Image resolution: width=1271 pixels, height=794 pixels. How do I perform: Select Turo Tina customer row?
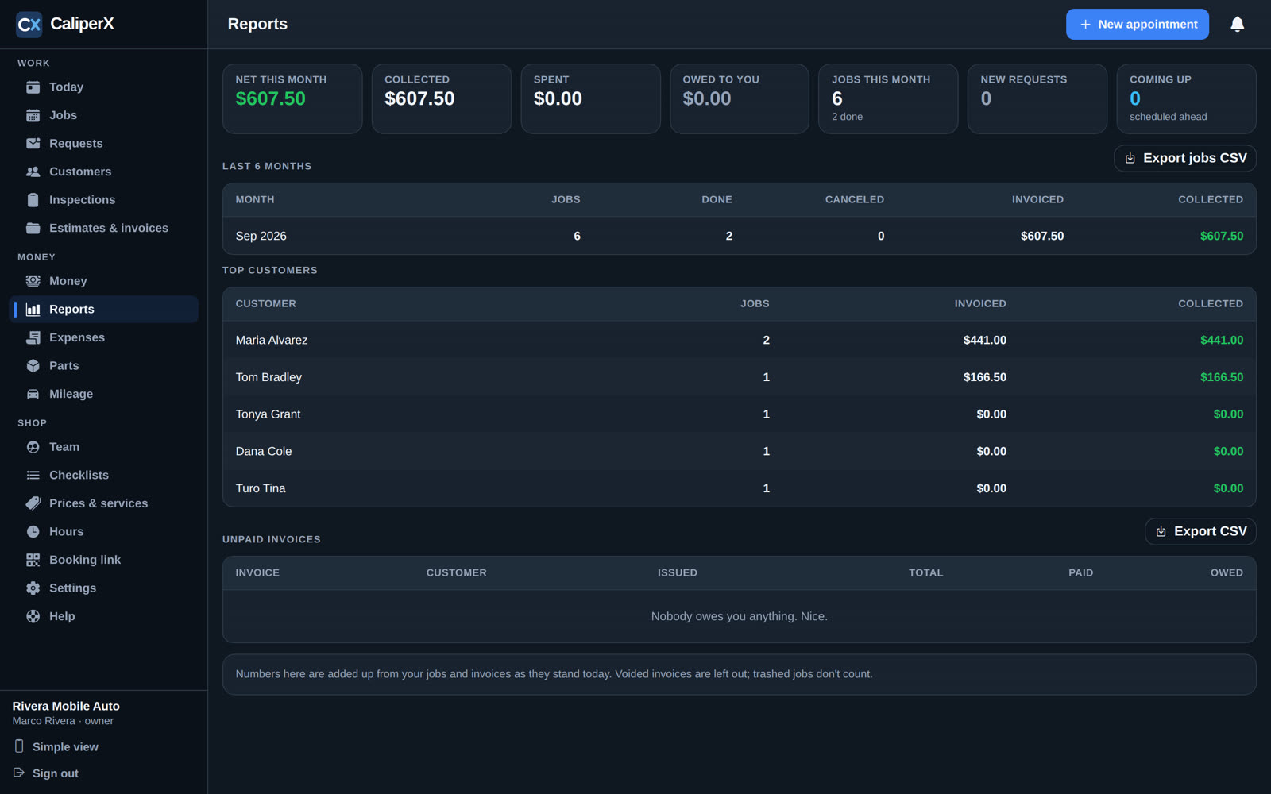coord(739,488)
